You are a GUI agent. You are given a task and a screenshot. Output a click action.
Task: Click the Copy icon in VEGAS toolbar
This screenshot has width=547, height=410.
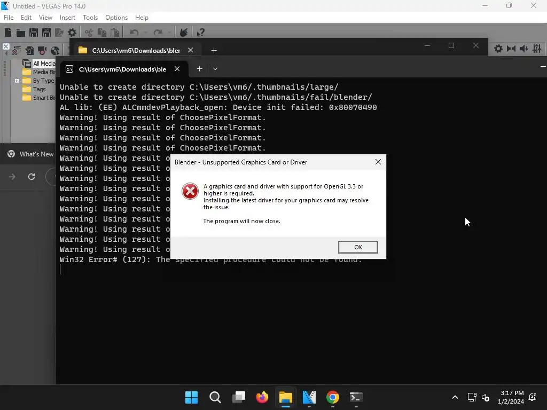pyautogui.click(x=102, y=33)
